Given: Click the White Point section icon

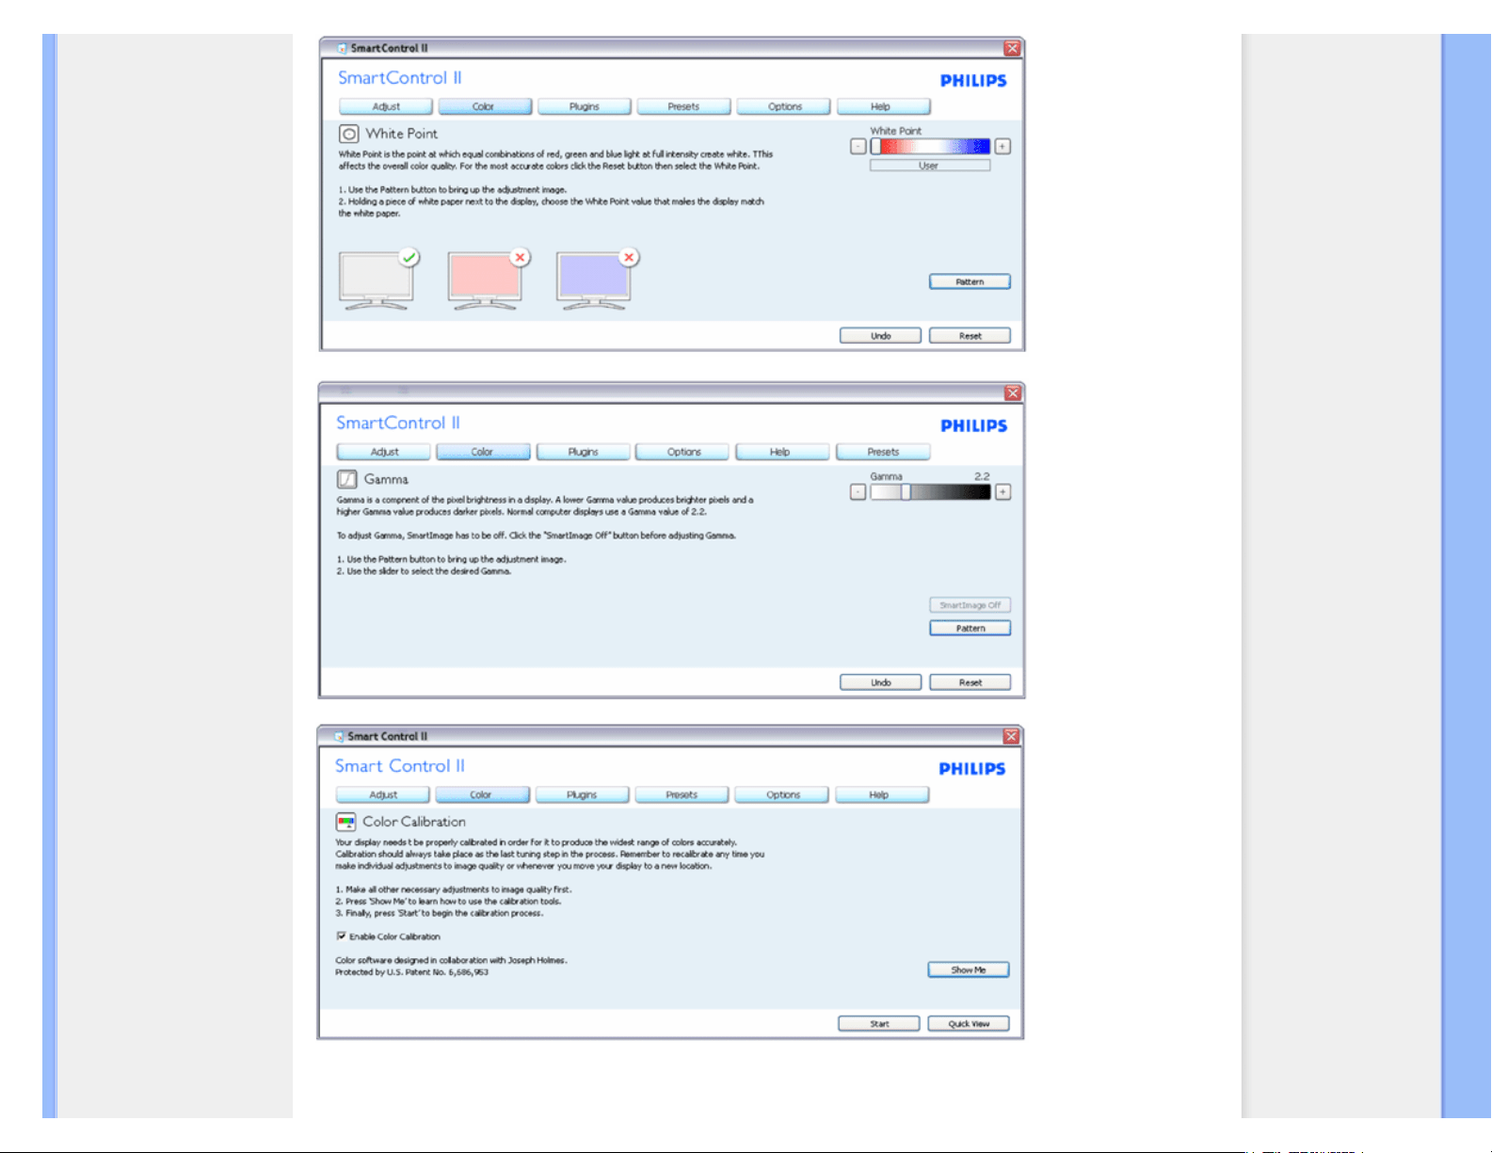Looking at the screenshot, I should 348,134.
